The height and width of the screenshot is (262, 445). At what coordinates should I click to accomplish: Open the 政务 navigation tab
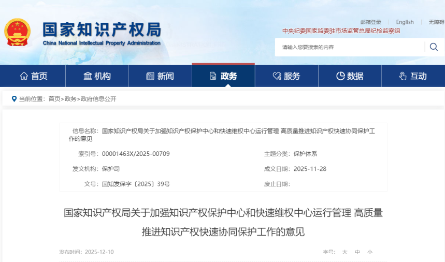coord(223,76)
